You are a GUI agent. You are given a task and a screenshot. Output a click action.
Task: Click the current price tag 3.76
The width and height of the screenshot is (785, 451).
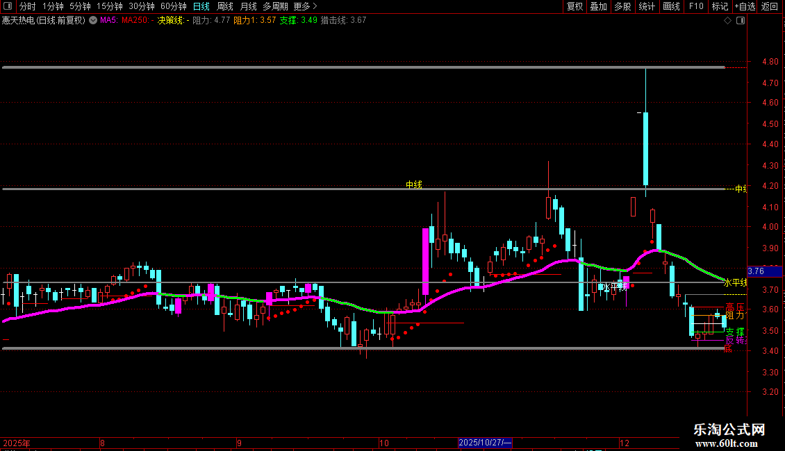pos(764,271)
